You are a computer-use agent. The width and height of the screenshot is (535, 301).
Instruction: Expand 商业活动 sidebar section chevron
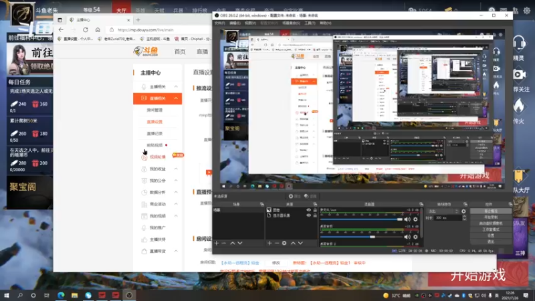(176, 204)
